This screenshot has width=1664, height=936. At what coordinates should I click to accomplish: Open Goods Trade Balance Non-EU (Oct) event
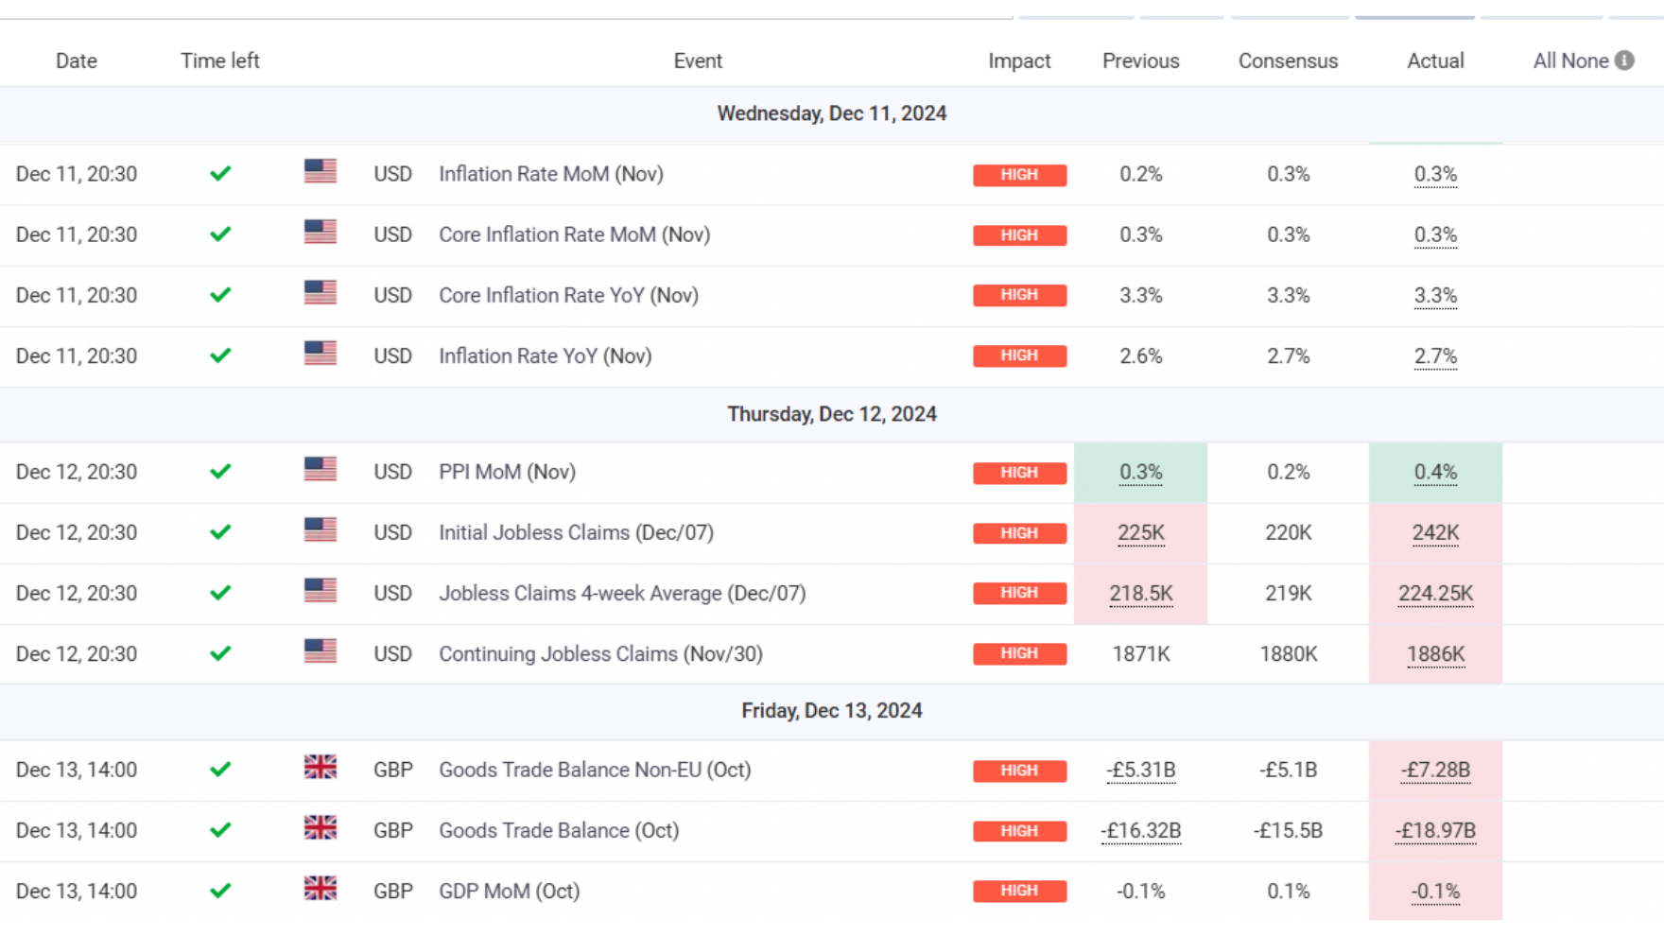coord(595,770)
